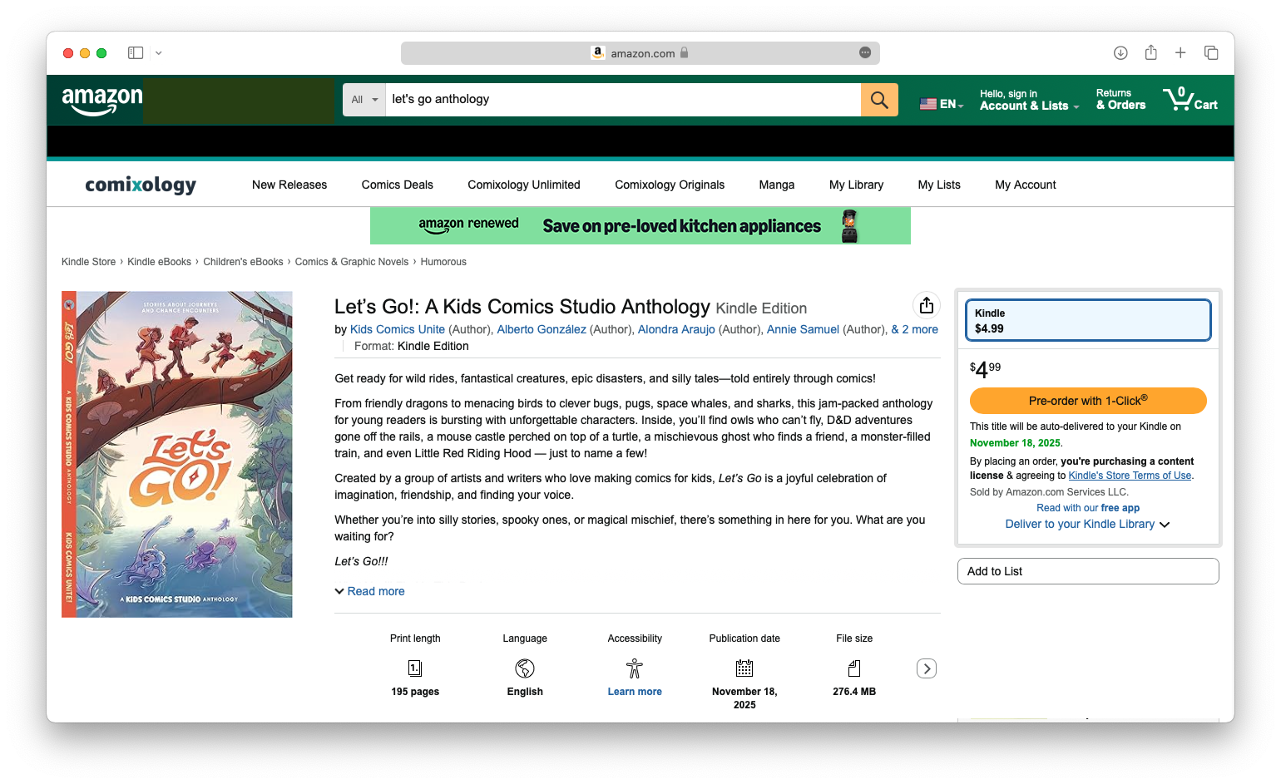
Task: Click the share icon beside the book title
Action: tap(926, 306)
